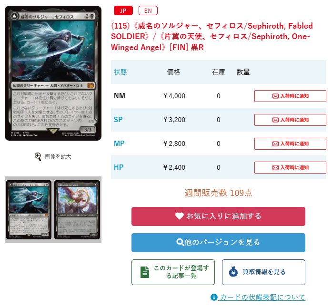Open the red card title link
332x308 pixels.
click(x=212, y=36)
